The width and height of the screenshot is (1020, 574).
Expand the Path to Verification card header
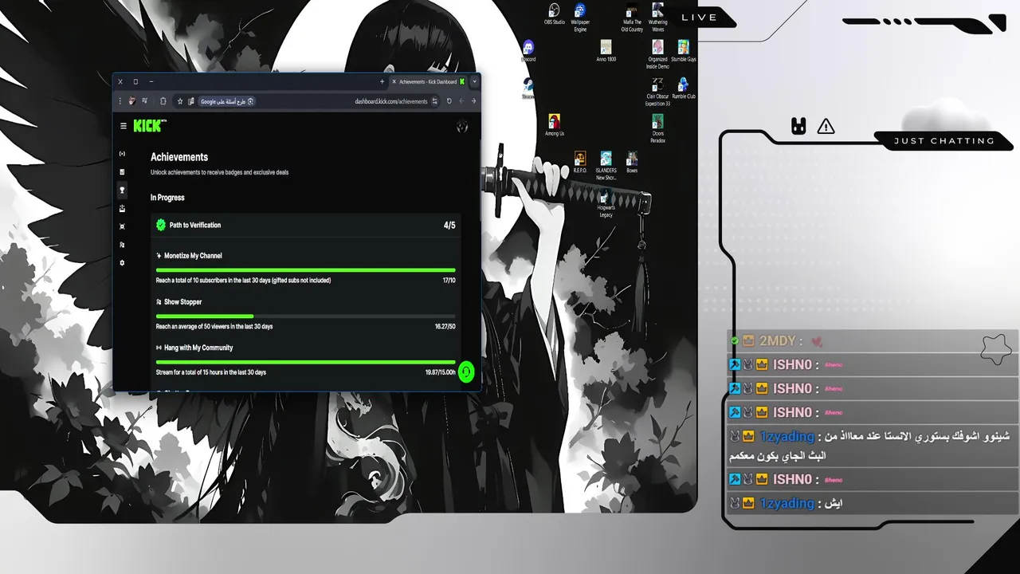pos(306,225)
